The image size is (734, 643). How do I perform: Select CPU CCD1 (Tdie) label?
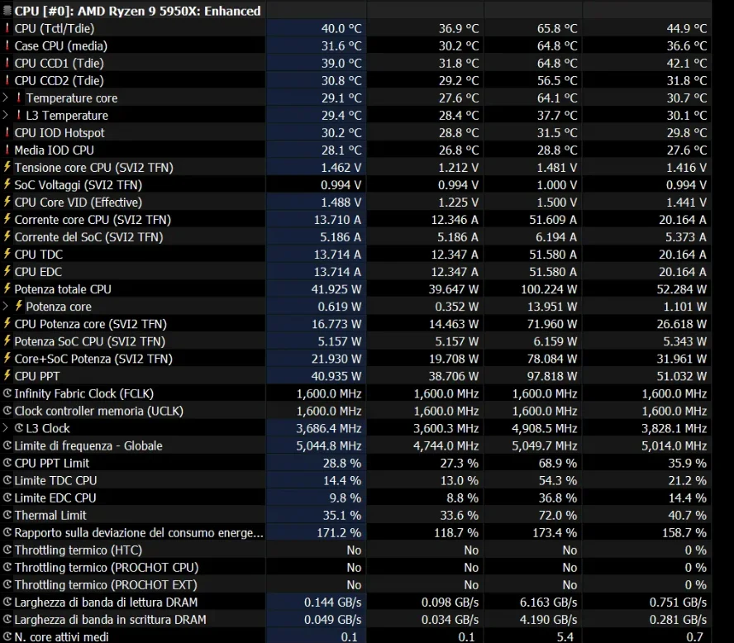click(59, 63)
